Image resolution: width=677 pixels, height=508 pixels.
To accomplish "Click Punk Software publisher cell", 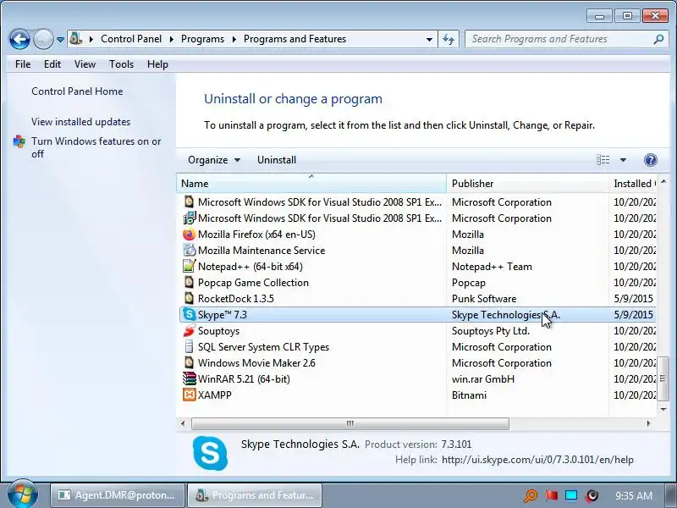I will (x=484, y=299).
